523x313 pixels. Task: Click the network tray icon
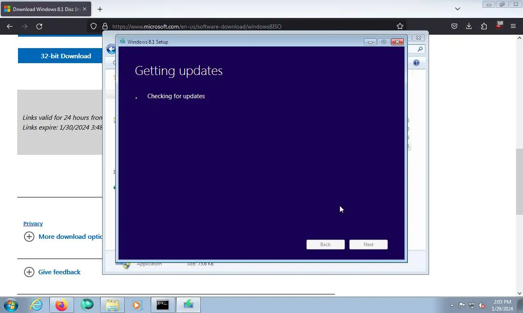point(472,305)
